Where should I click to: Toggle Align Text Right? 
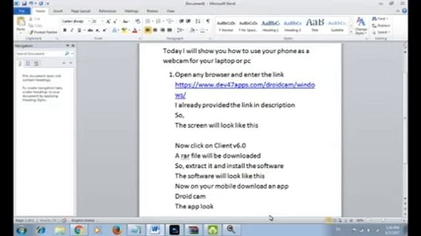[162, 31]
